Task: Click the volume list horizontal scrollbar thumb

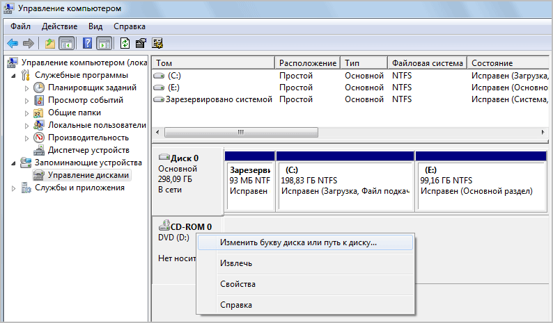Action: 241,132
